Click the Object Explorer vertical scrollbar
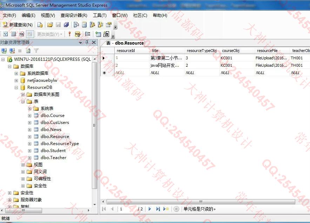Viewport: 310px width, 223px height. pyautogui.click(x=94, y=125)
